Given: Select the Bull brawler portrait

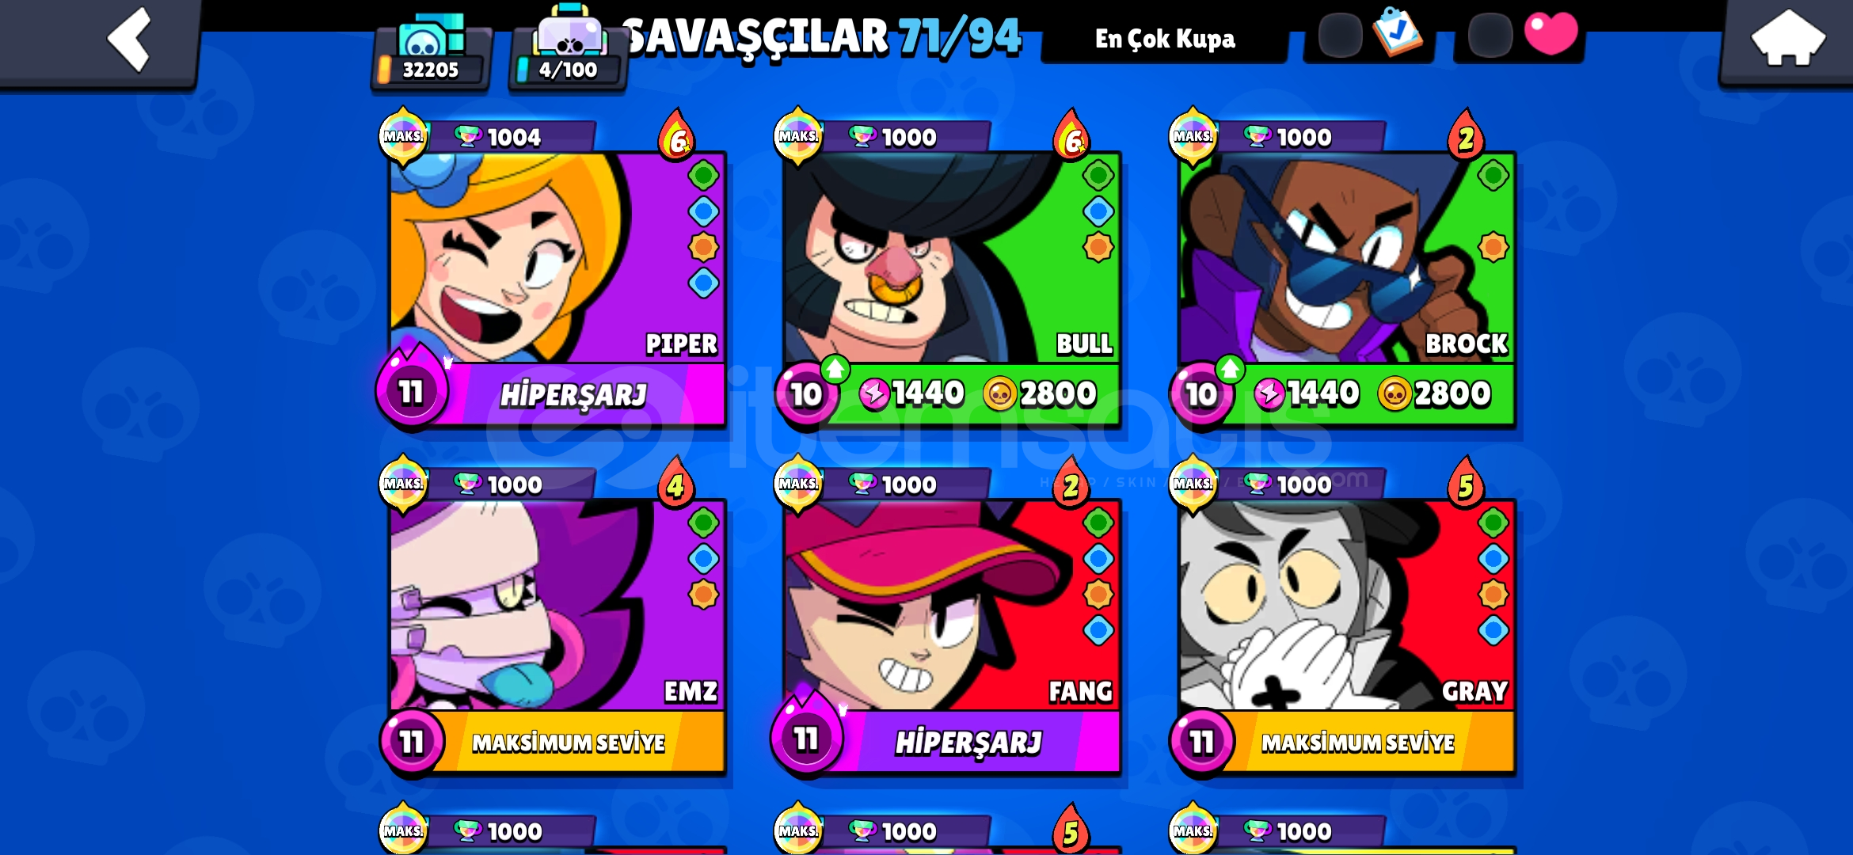Looking at the screenshot, I should (951, 257).
